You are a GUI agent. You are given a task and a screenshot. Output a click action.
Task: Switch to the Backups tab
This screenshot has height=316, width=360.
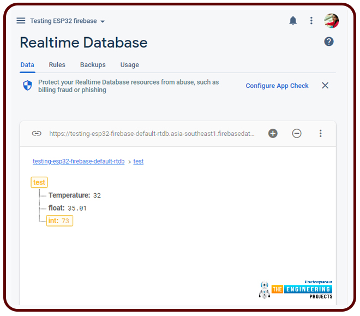pos(93,65)
